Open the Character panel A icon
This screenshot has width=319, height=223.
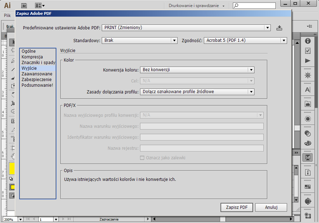click(x=308, y=90)
